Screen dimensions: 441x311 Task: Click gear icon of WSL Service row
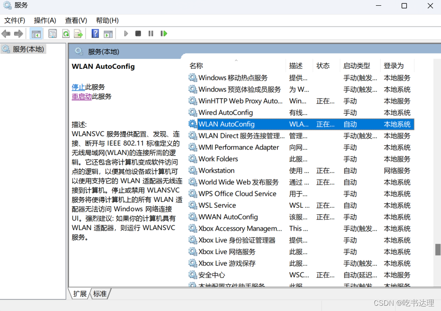point(193,205)
